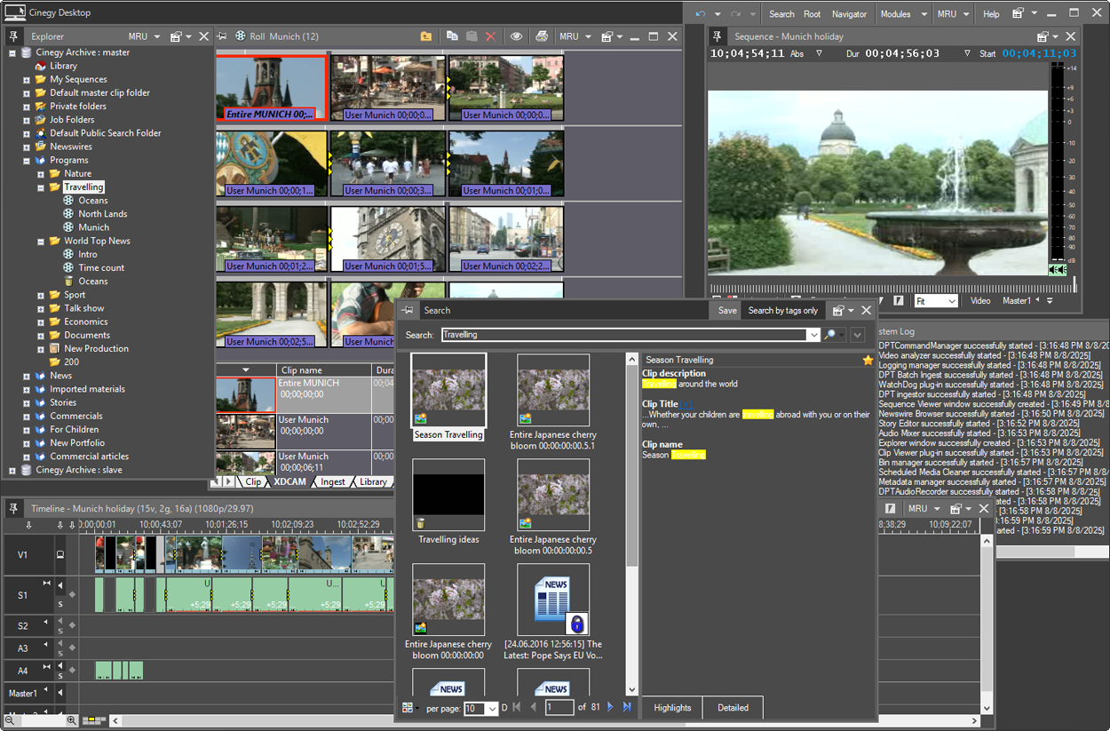1110x731 pixels.
Task: Click the Search by tags only button
Action: [782, 310]
